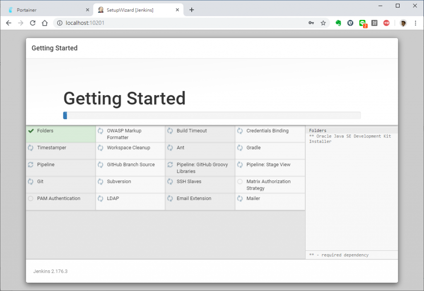The width and height of the screenshot is (424, 291).
Task: Open the Chrome three-dot menu
Action: point(416,23)
